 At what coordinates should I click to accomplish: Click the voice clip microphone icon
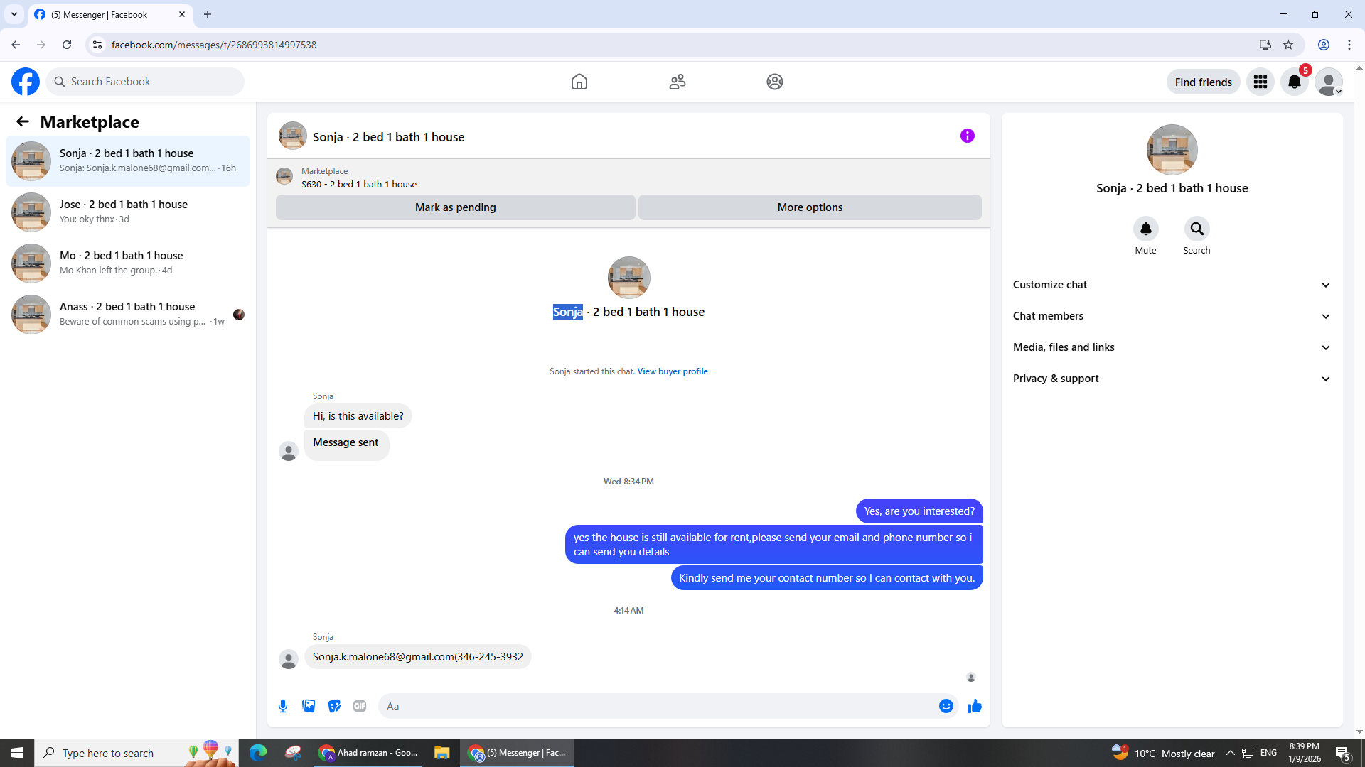pos(283,706)
